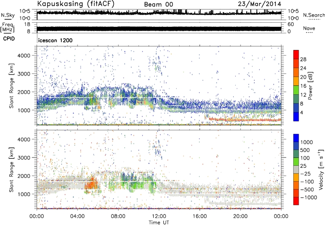This screenshot has width=325, height=225.
Task: Click the 'Power [dB]' color bar label
Action: click(x=310, y=86)
